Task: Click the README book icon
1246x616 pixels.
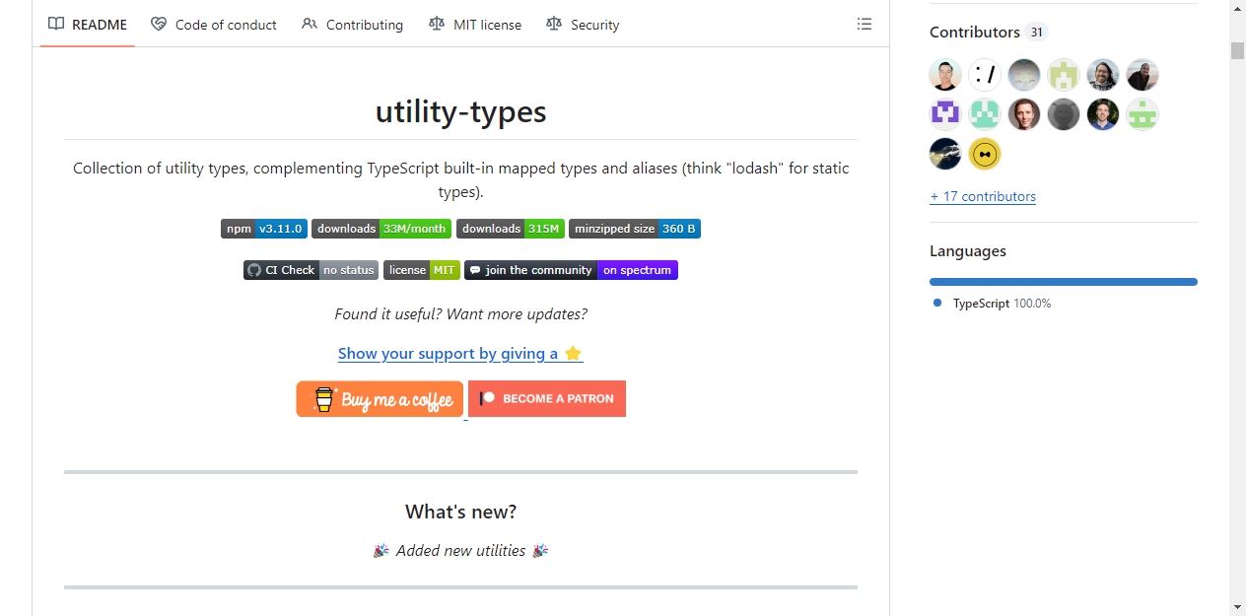Action: (x=56, y=25)
